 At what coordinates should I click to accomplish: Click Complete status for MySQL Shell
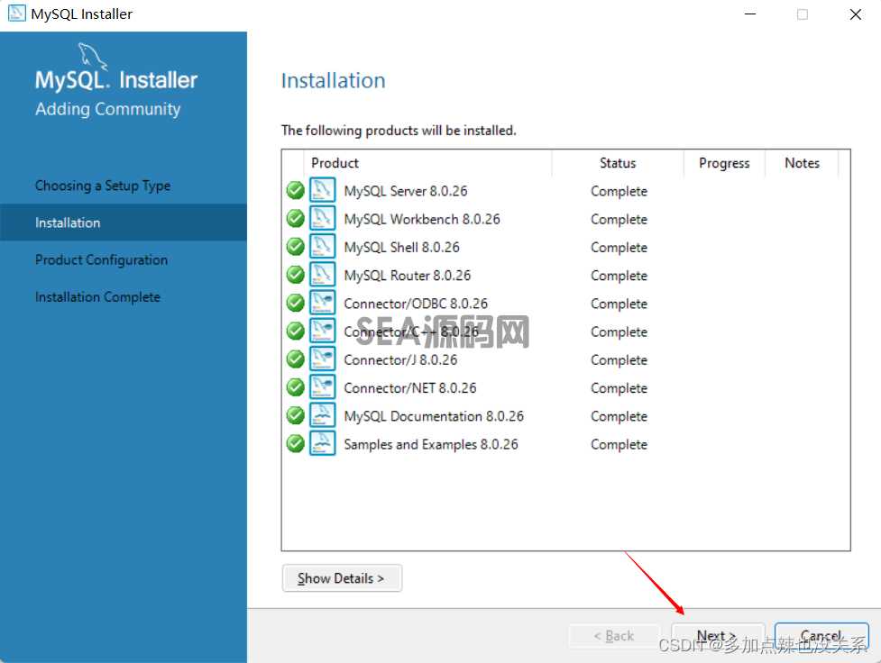point(619,248)
